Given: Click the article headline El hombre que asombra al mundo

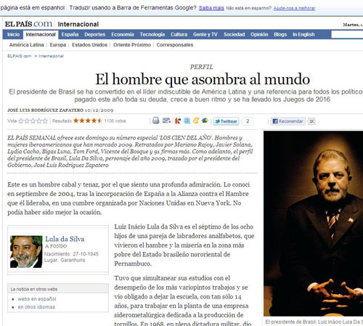Looking at the screenshot, I should pyautogui.click(x=203, y=79).
